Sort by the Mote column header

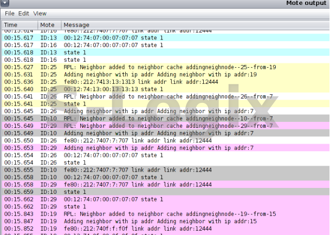[x=49, y=25]
